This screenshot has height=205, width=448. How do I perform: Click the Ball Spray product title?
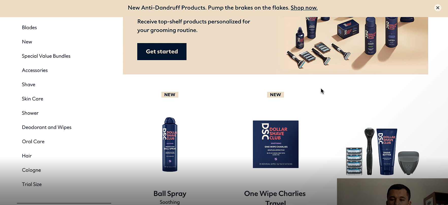170,194
